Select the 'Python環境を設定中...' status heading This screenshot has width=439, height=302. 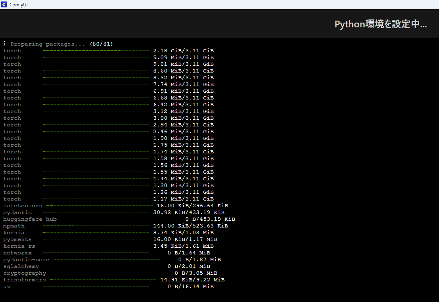click(x=380, y=24)
